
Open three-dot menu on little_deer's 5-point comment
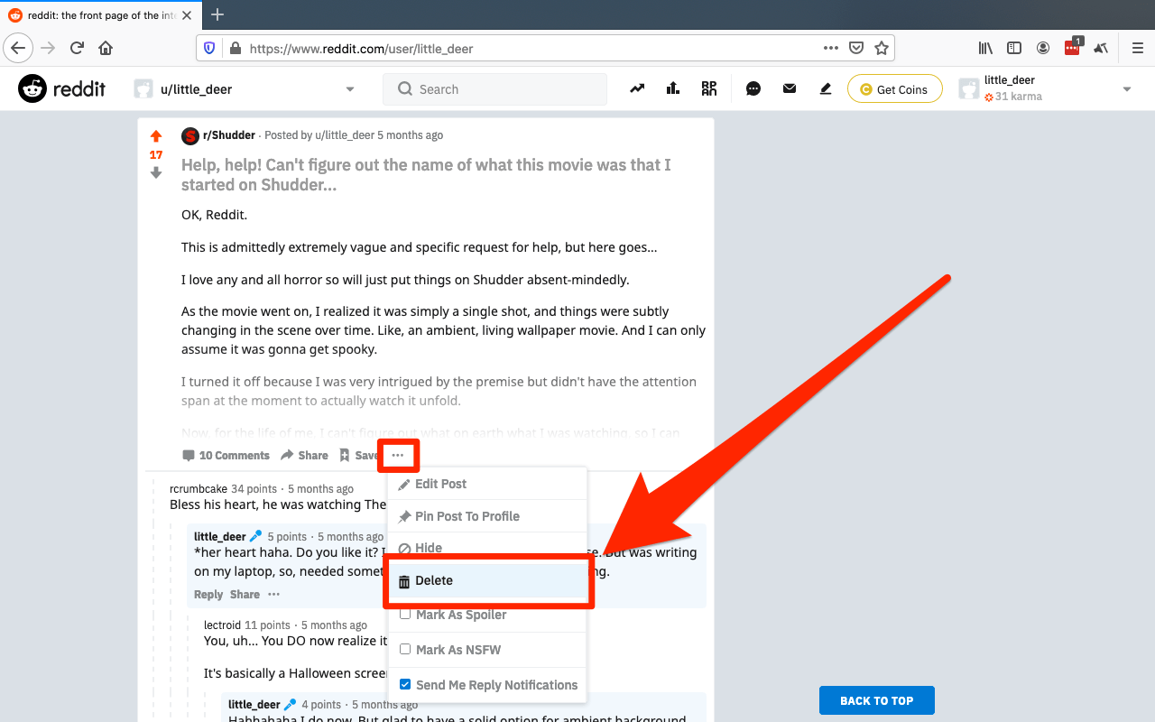click(273, 594)
